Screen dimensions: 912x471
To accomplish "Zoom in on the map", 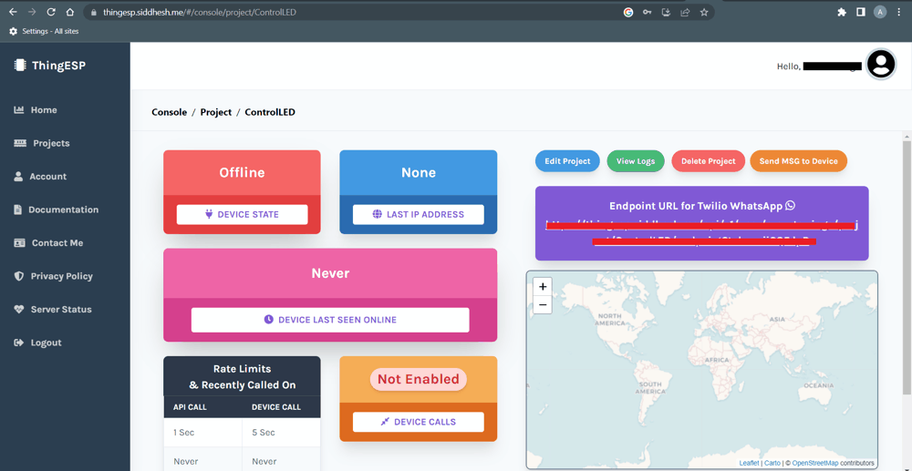I will [x=543, y=287].
